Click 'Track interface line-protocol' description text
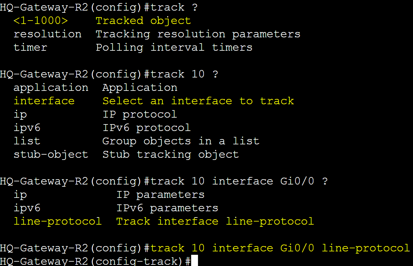 pyautogui.click(x=215, y=221)
